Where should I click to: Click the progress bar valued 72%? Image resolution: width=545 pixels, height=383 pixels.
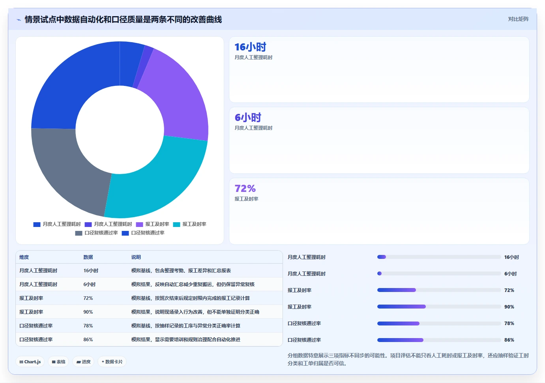[439, 290]
